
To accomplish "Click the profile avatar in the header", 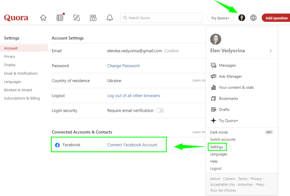I will point(242,18).
